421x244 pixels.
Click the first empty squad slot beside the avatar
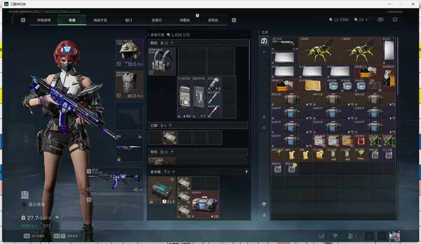(x=369, y=236)
